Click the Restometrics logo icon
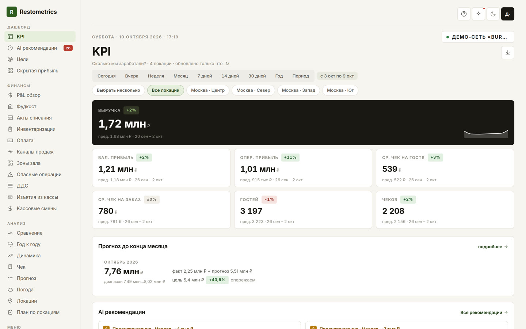The height and width of the screenshot is (329, 526). pos(12,12)
